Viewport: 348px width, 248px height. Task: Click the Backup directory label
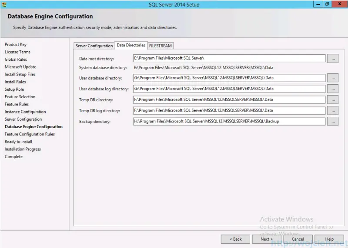click(x=95, y=122)
